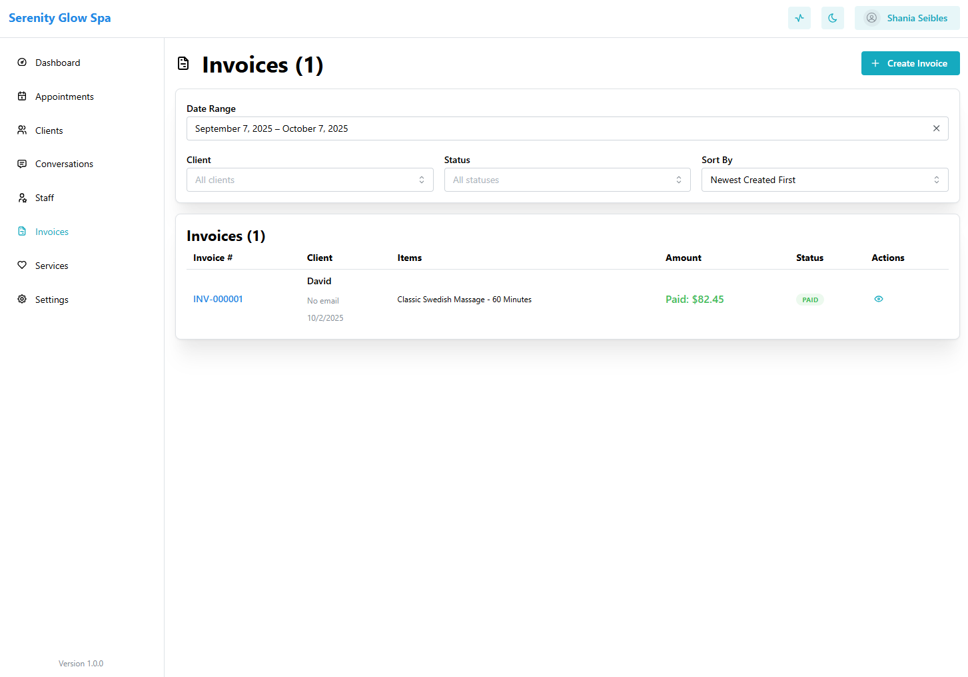Open the Shania Seibles user menu
Screen dimensions: 968x677
tap(907, 18)
